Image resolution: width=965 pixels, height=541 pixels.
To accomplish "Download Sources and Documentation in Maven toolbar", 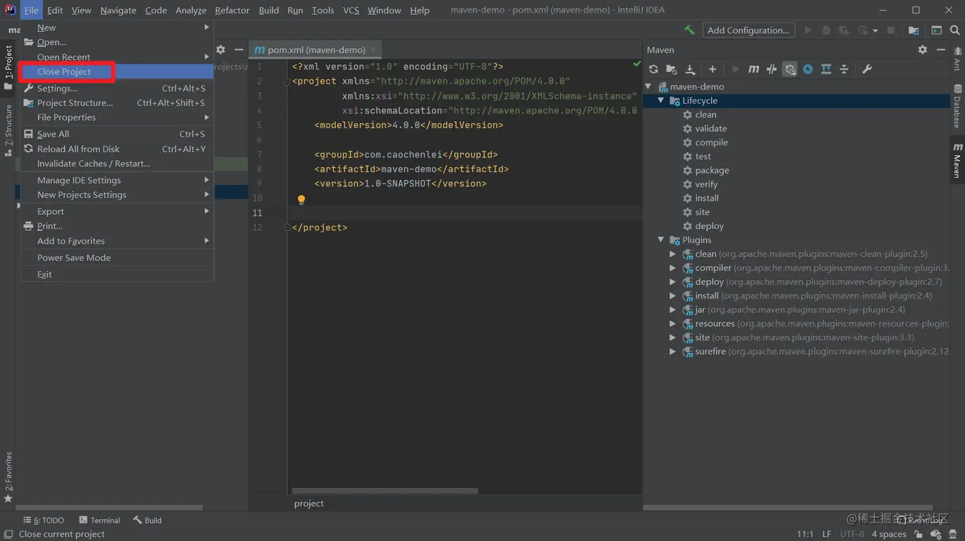I will tap(690, 69).
